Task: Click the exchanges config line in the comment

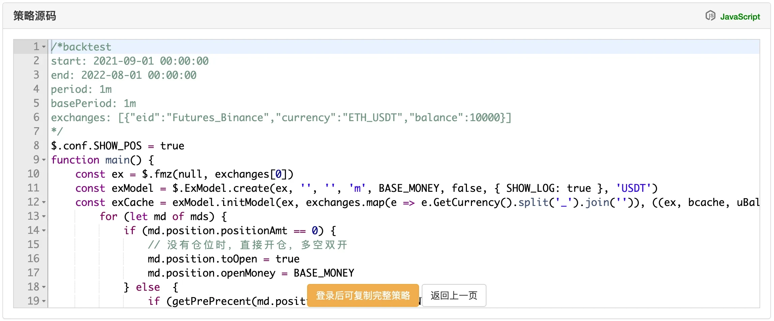Action: coord(280,117)
